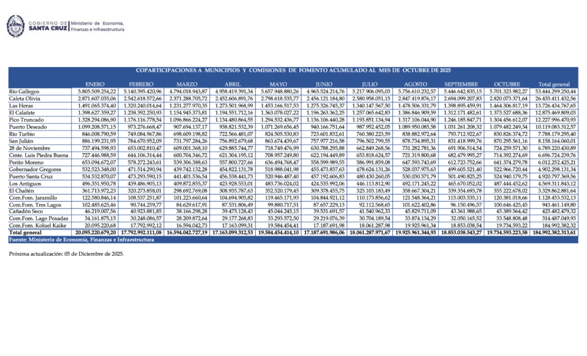Select the SEPTIEMBRE column header
Image resolution: width=587 pixels, height=356 pixels.
[461, 84]
